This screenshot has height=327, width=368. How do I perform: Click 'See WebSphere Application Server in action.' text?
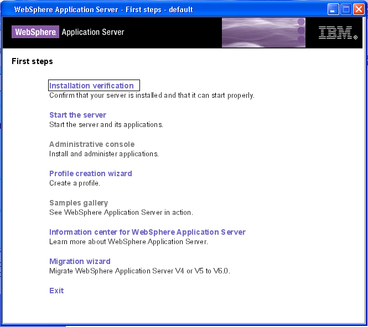point(121,213)
